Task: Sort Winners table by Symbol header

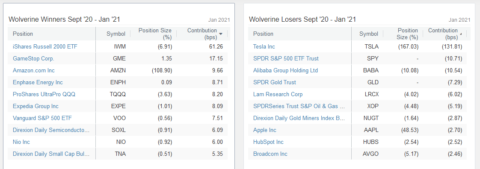Action: (x=116, y=34)
